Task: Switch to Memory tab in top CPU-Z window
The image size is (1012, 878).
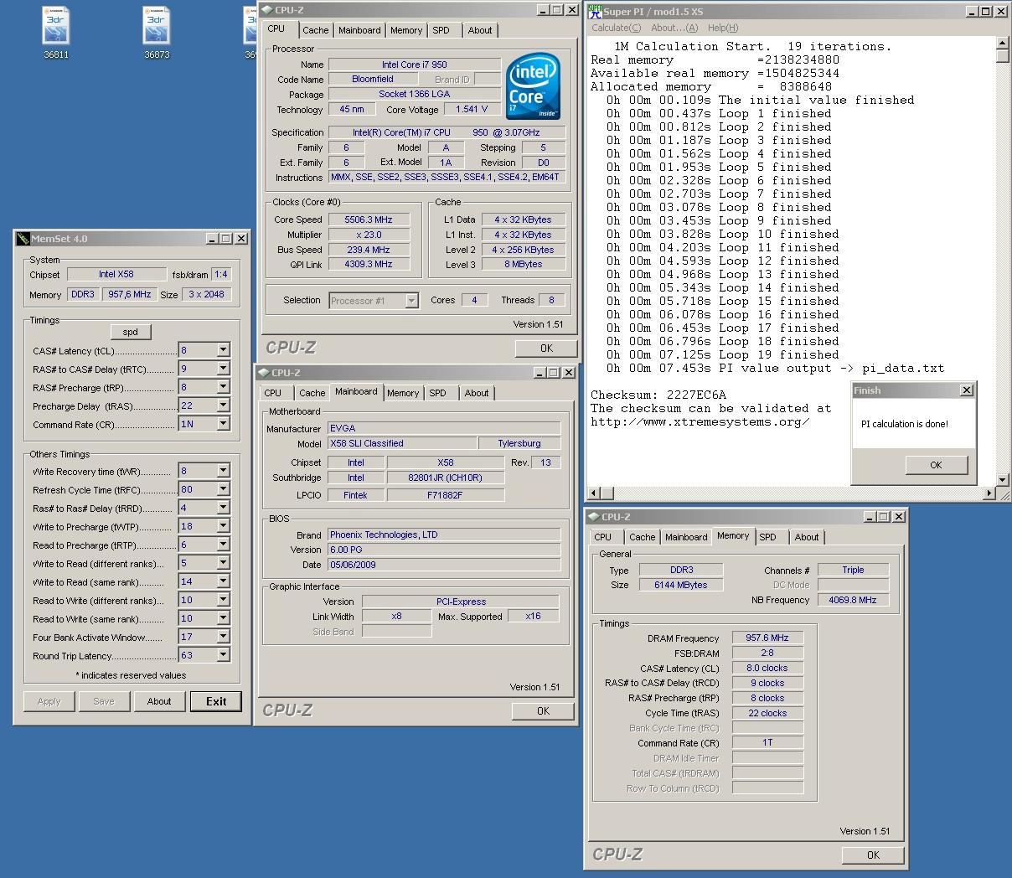Action: tap(406, 30)
